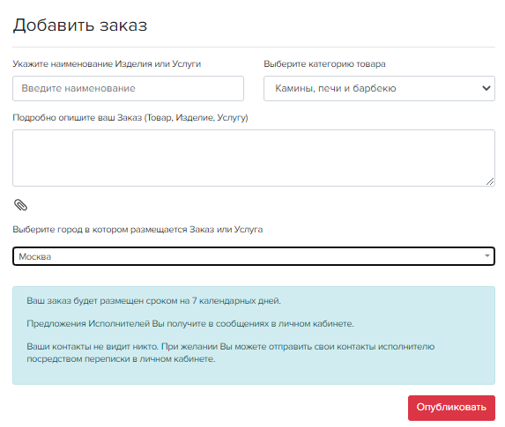Click the red Опубликовать button
This screenshot has width=505, height=427.
[x=451, y=408]
